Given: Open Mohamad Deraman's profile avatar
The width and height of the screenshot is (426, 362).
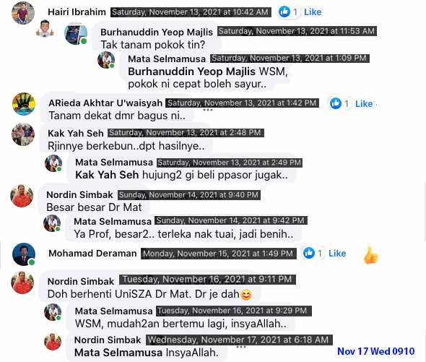Looking at the screenshot, I should 24,254.
